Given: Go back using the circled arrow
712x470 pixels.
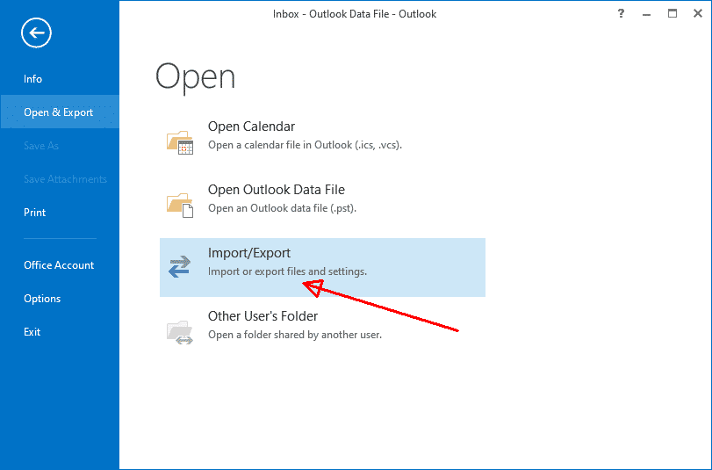Looking at the screenshot, I should (x=36, y=33).
